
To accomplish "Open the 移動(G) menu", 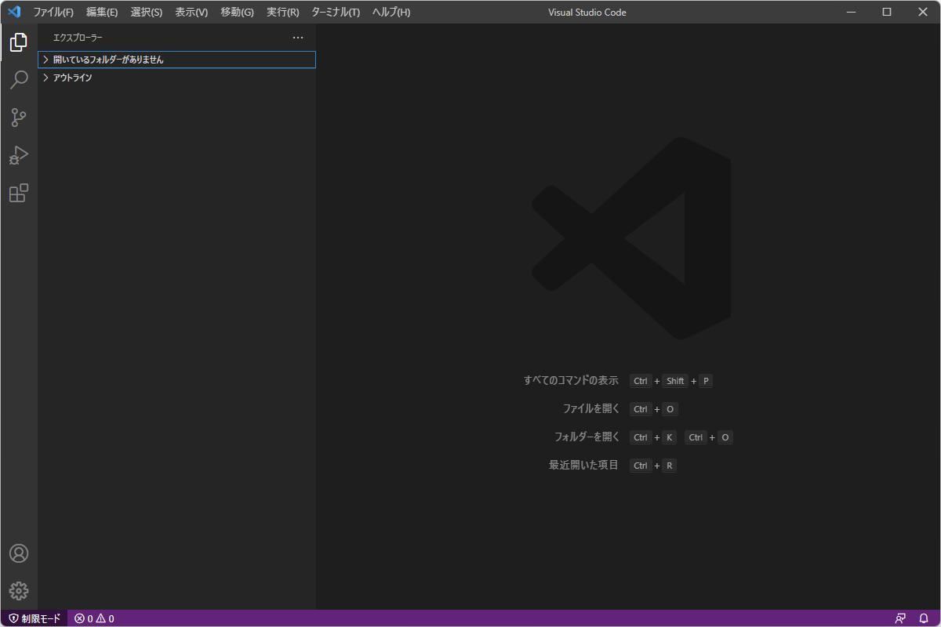I will pos(237,12).
